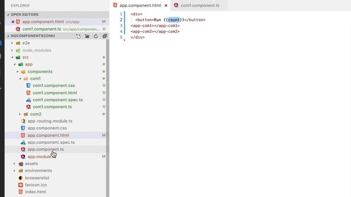
Task: Click the Angular icon beside app.component.ts
Action: tap(23, 149)
